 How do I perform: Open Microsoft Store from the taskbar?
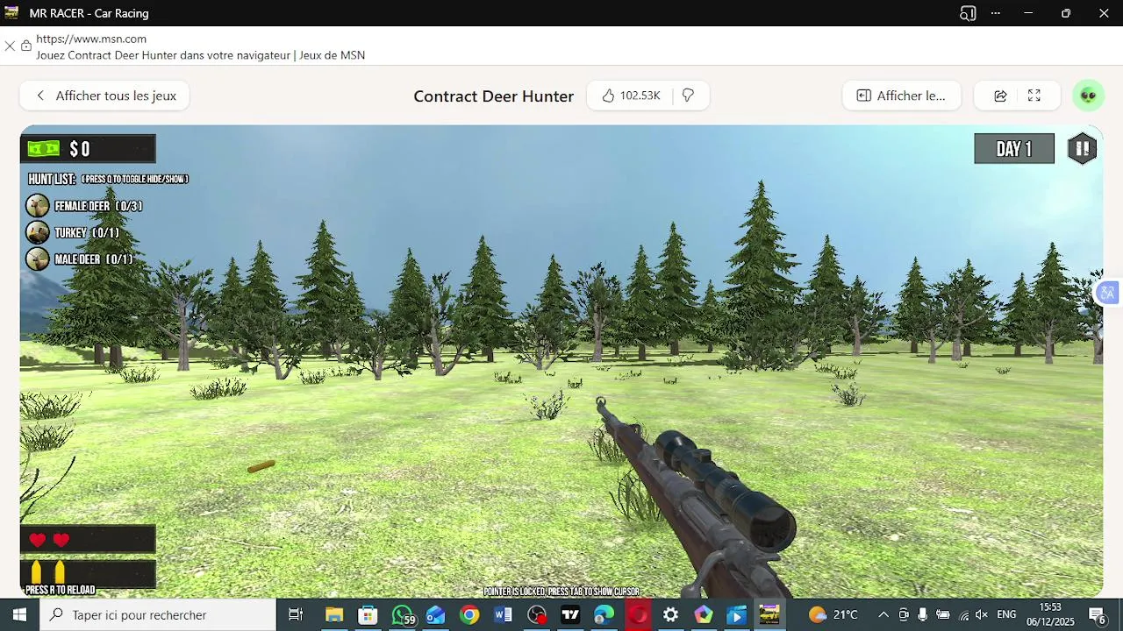pos(368,615)
